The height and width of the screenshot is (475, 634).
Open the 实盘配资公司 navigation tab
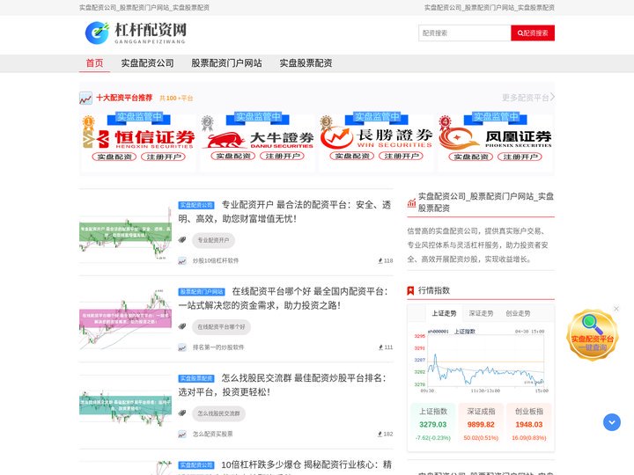[x=148, y=63]
